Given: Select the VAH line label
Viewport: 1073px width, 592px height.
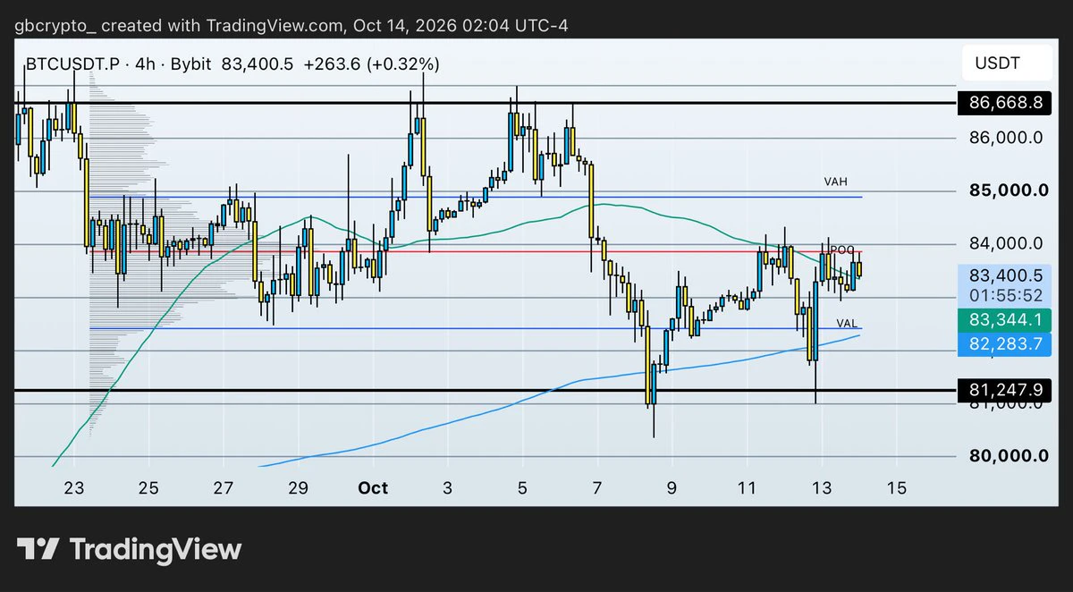Looking at the screenshot, I should pos(836,182).
